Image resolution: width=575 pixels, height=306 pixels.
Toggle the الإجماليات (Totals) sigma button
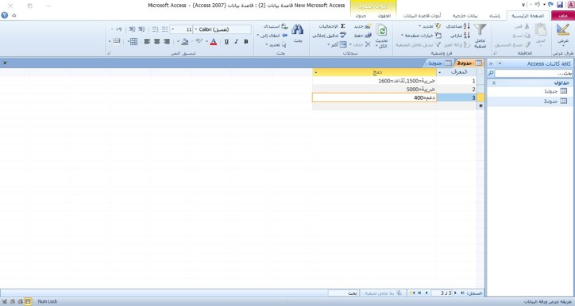click(332, 26)
